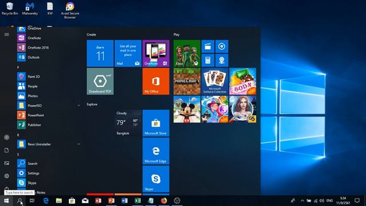
Task: Open the Bangkok weather tile
Action: (128, 123)
